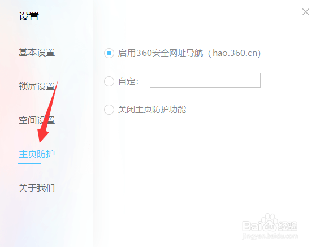Open the 基本设置 section

click(x=37, y=53)
